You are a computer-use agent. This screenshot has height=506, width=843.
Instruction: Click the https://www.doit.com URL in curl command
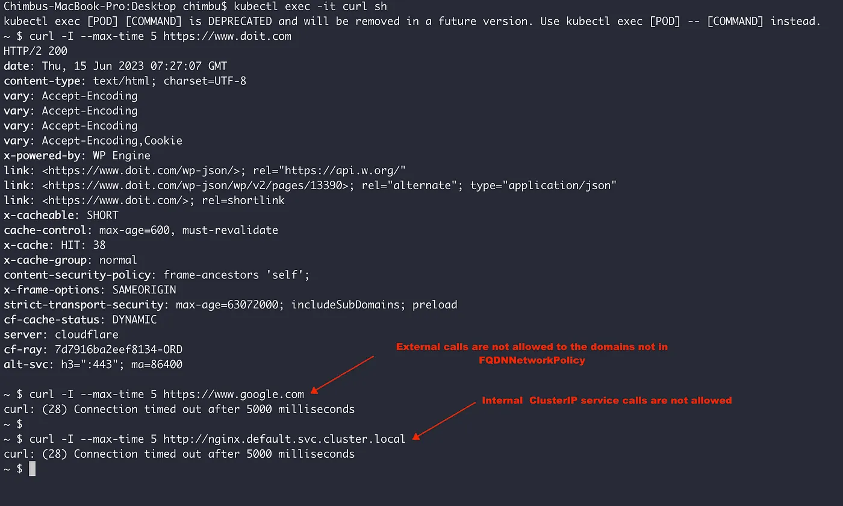pyautogui.click(x=227, y=36)
